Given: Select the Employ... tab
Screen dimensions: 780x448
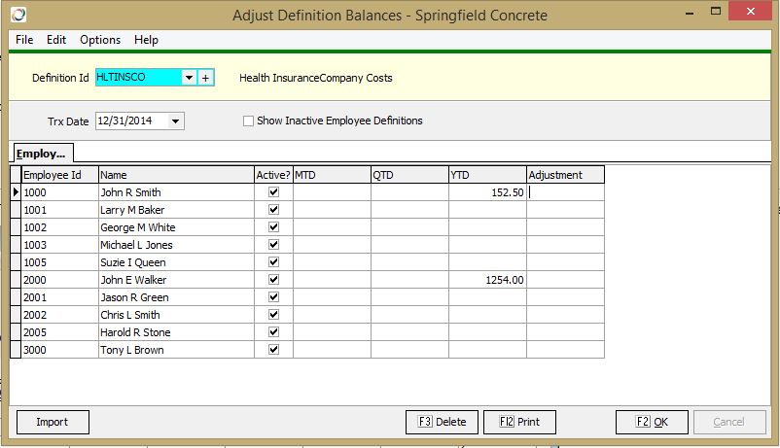Looking at the screenshot, I should (x=41, y=154).
